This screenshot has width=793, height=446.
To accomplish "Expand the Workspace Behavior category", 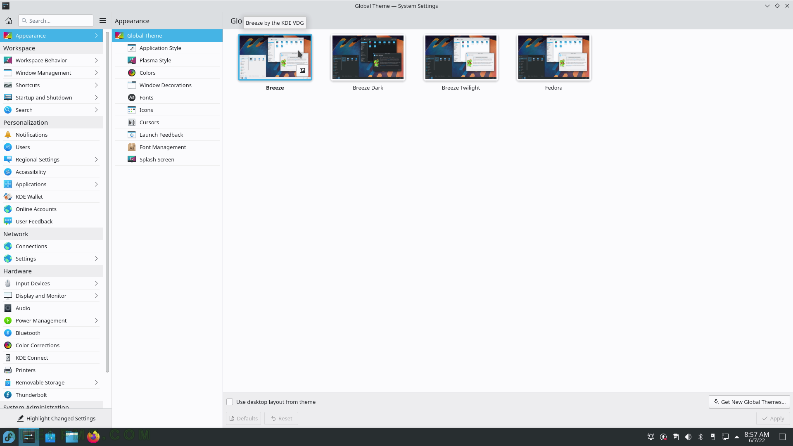I will pos(96,60).
